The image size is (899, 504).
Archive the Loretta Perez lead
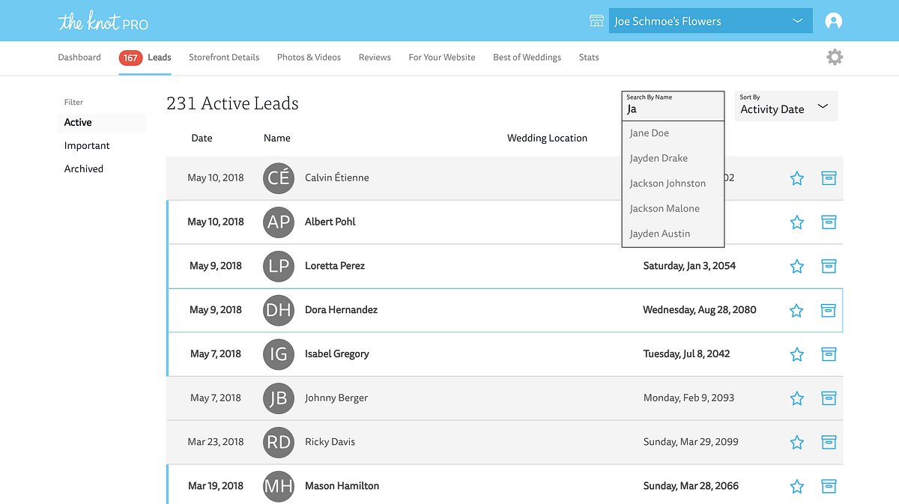tap(829, 266)
